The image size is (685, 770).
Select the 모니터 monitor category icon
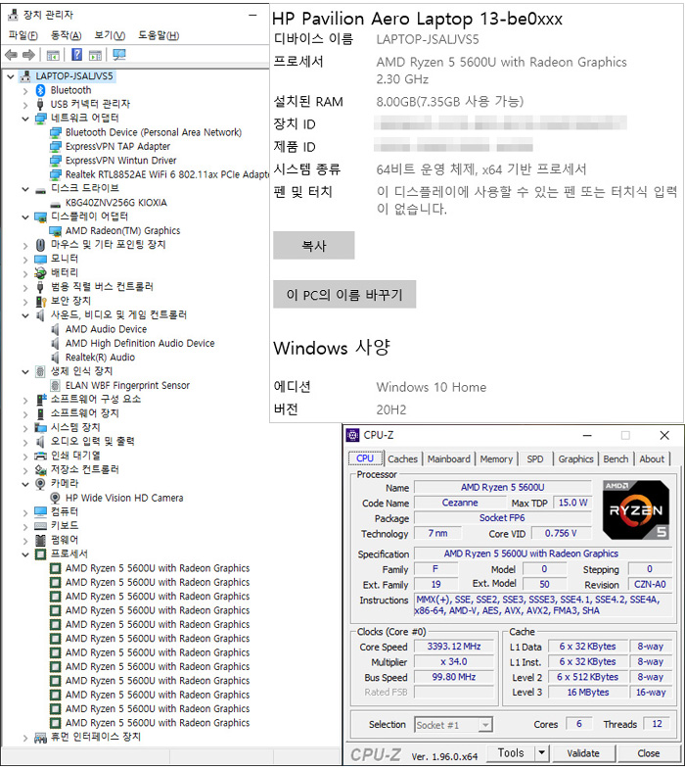click(40, 259)
